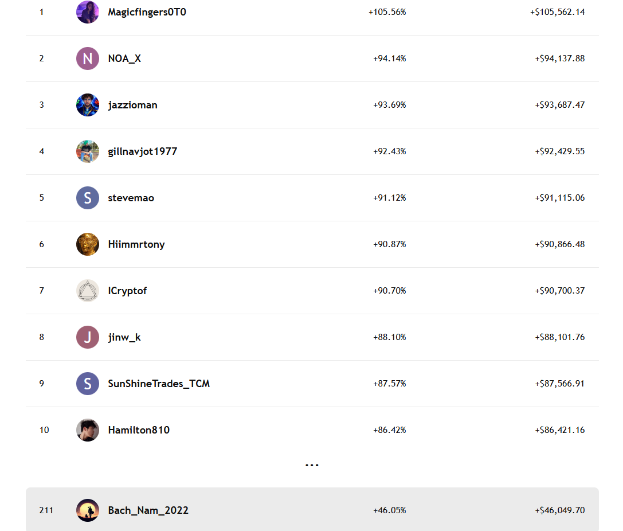
Task: Open ICryptof's triangle logo avatar
Action: [x=88, y=291]
